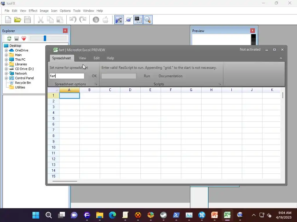Viewport: 297px width, 222px height.
Task: Click the Paste clipboard icon
Action: [60, 20]
